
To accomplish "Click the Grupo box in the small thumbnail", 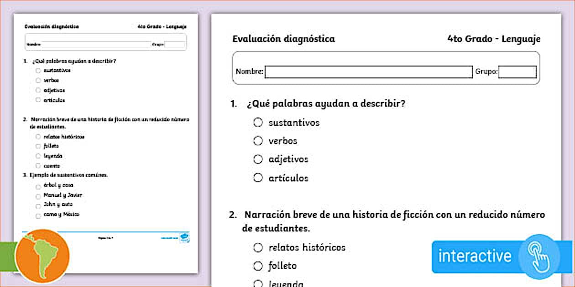I will (175, 45).
